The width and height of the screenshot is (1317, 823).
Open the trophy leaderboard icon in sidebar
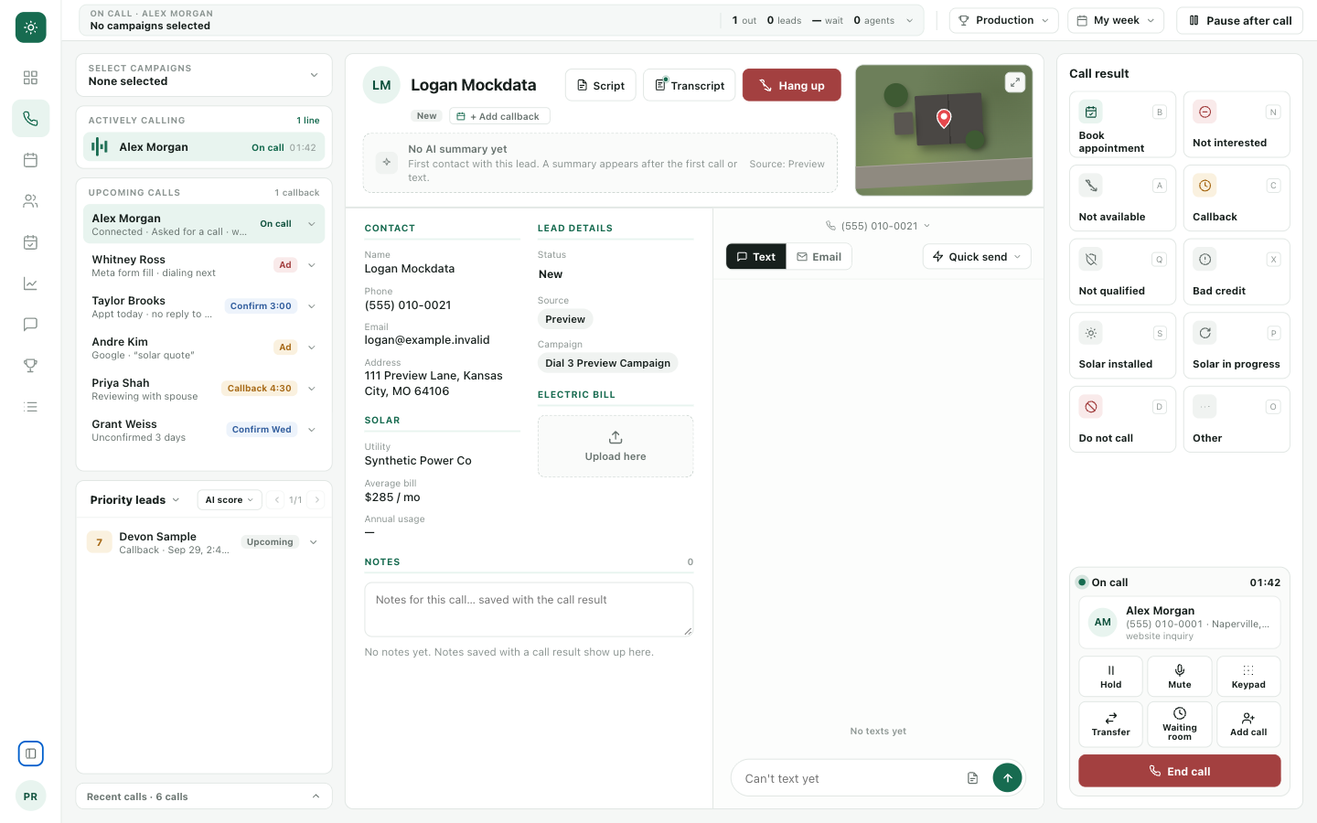(30, 366)
